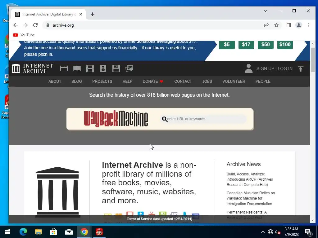318x238 pixels.
Task: Open ABOUT menu item
Action: 55,82
